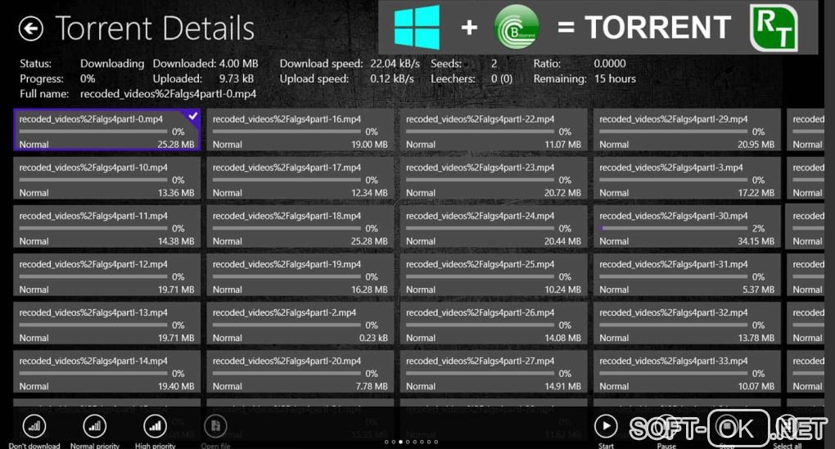Click the Full name value recoded_videos%2Falgs4partI-0.mp4
The image size is (835, 449).
click(169, 94)
